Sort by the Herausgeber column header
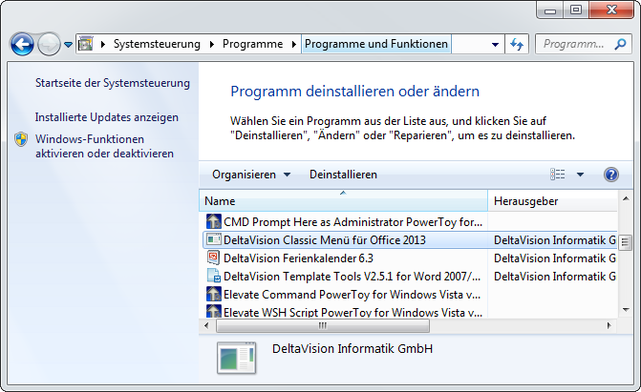 [553, 201]
